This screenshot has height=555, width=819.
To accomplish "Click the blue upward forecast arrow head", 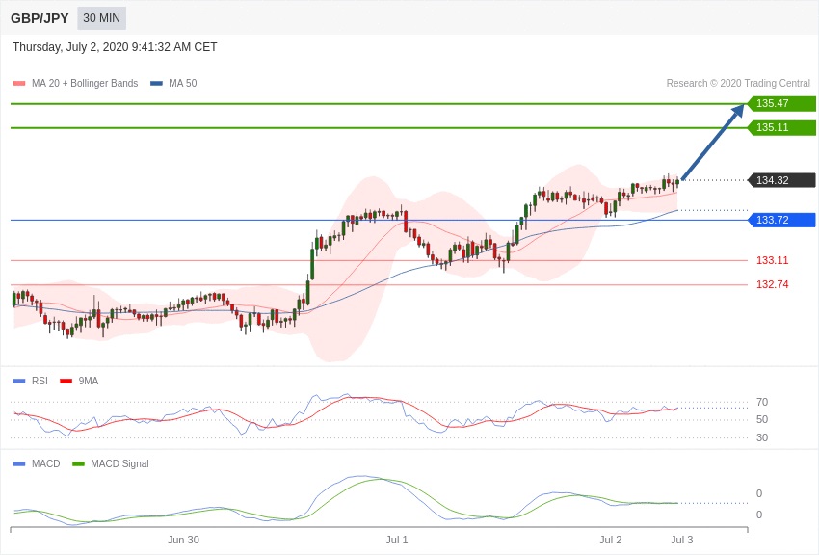I will 738,111.
